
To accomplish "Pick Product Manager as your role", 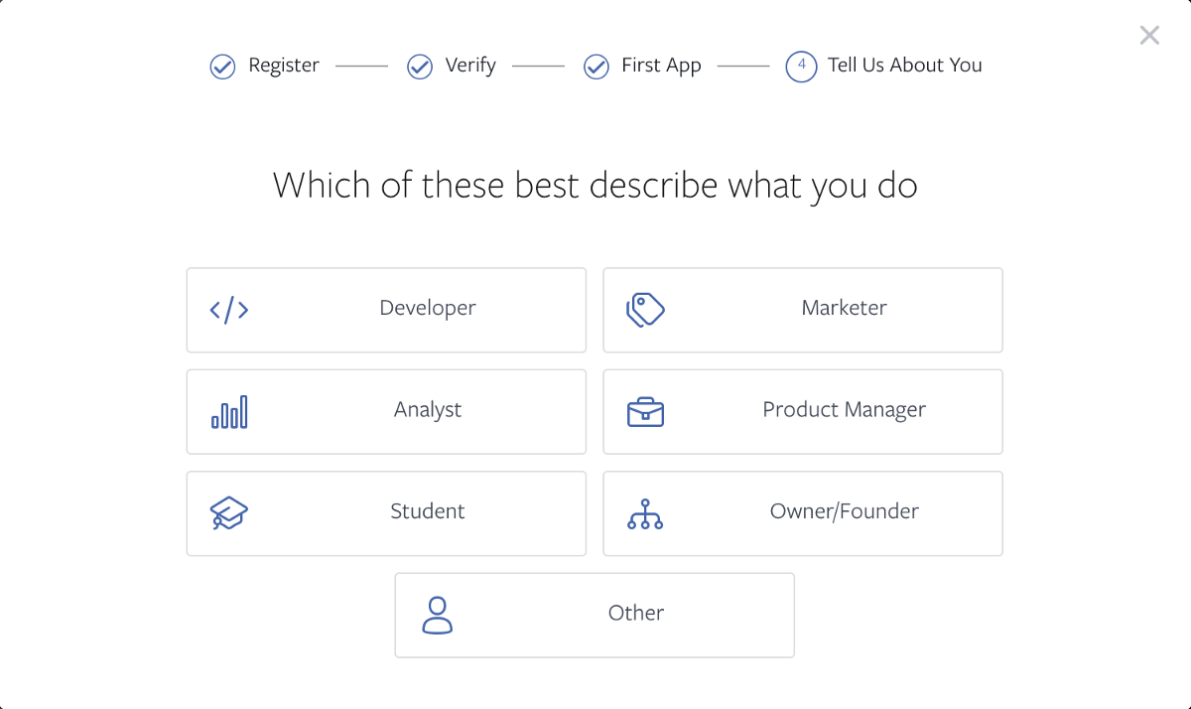I will tap(844, 410).
